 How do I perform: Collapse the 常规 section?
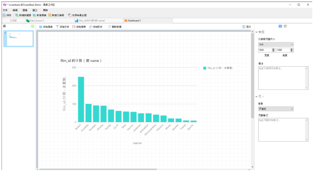[257, 32]
